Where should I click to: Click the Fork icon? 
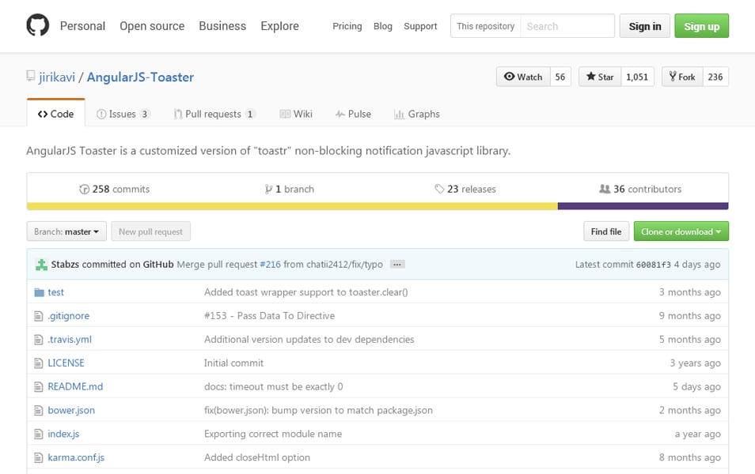coord(674,77)
